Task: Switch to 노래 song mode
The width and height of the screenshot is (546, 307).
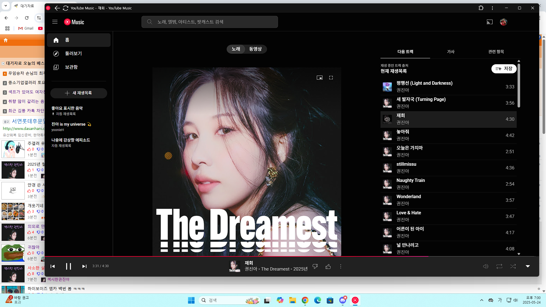Action: [x=236, y=49]
